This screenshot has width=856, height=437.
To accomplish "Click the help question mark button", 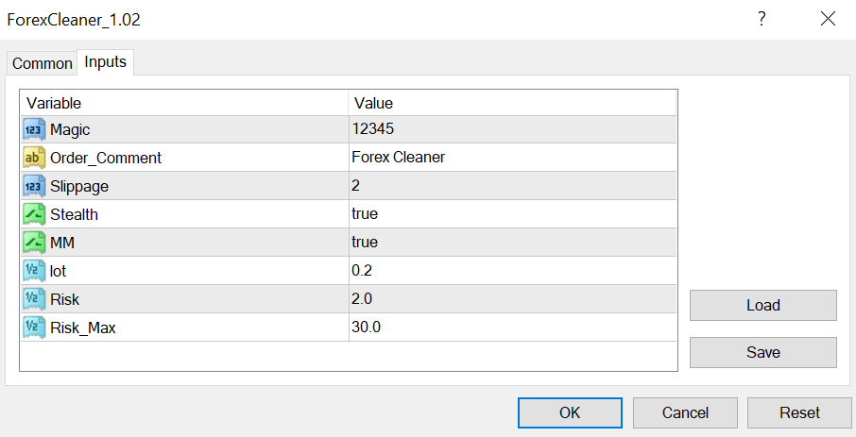I will pos(762,19).
